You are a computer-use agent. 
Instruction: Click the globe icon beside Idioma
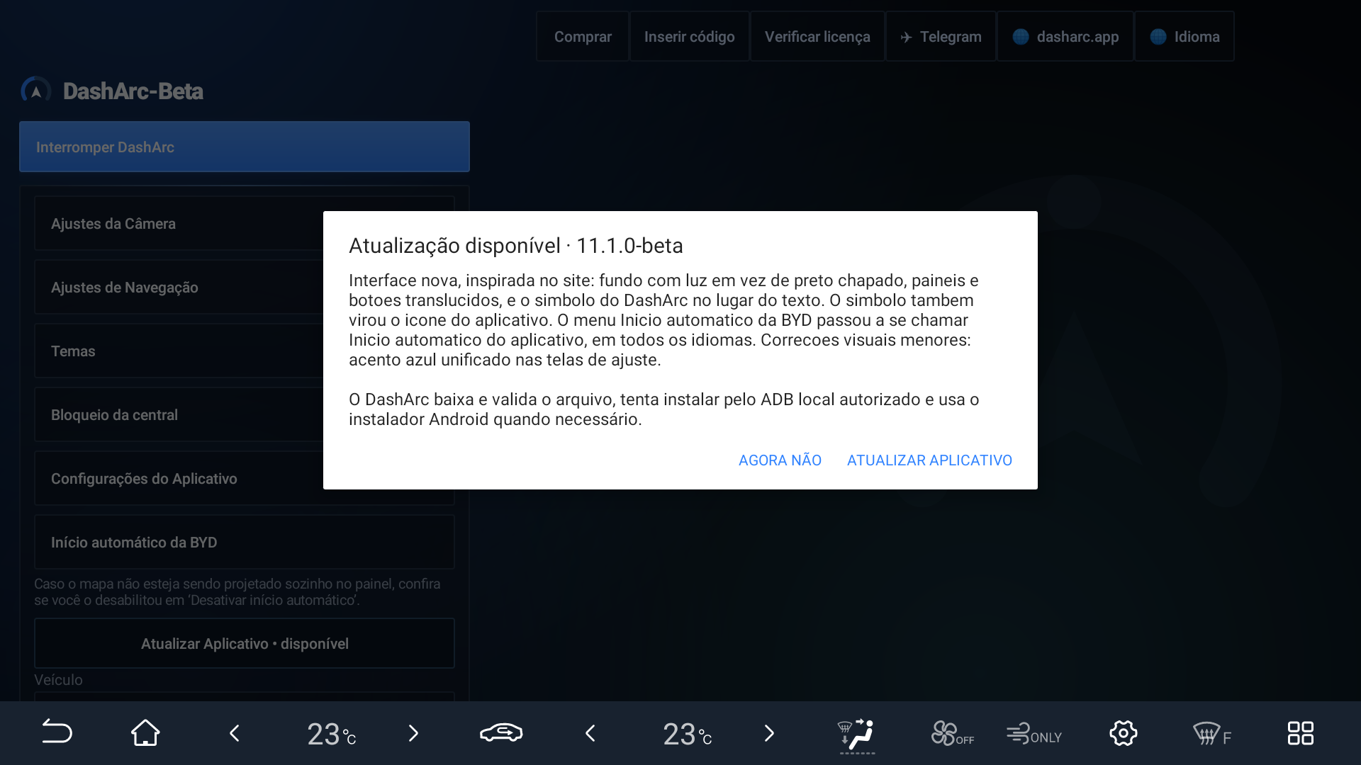[1158, 37]
